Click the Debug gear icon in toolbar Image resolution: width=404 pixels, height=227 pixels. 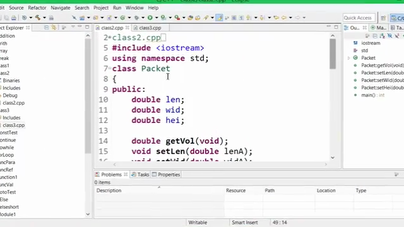point(136,18)
